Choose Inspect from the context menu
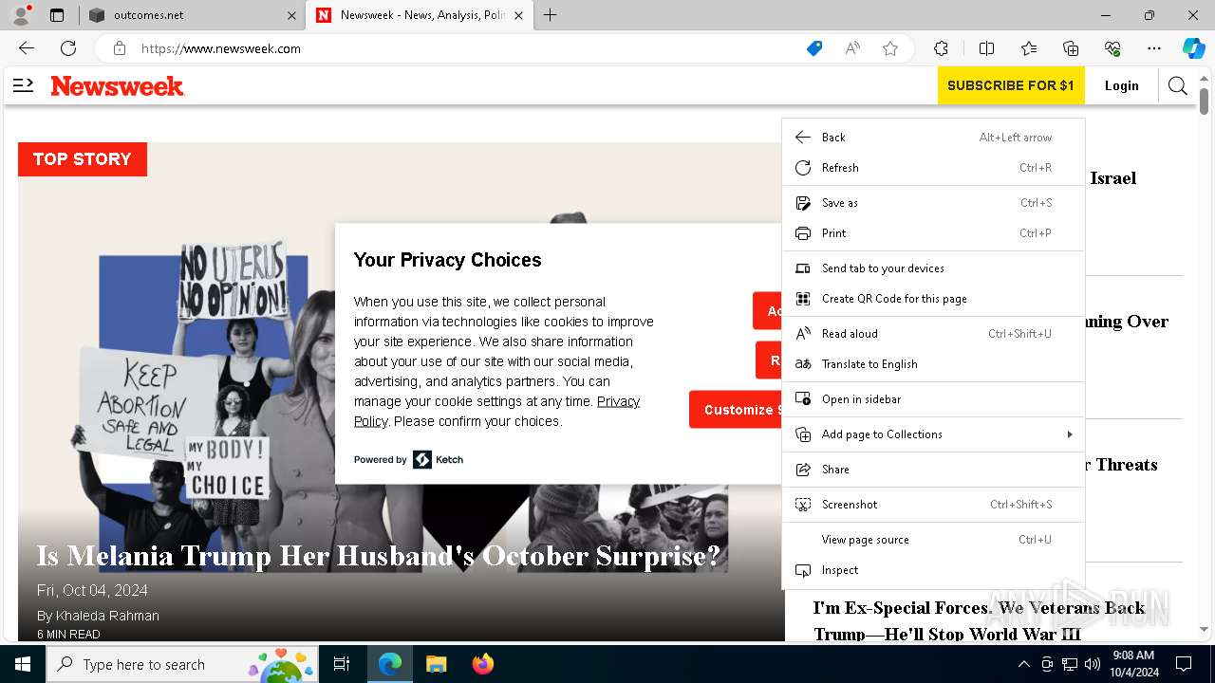Image resolution: width=1215 pixels, height=683 pixels. (x=933, y=570)
